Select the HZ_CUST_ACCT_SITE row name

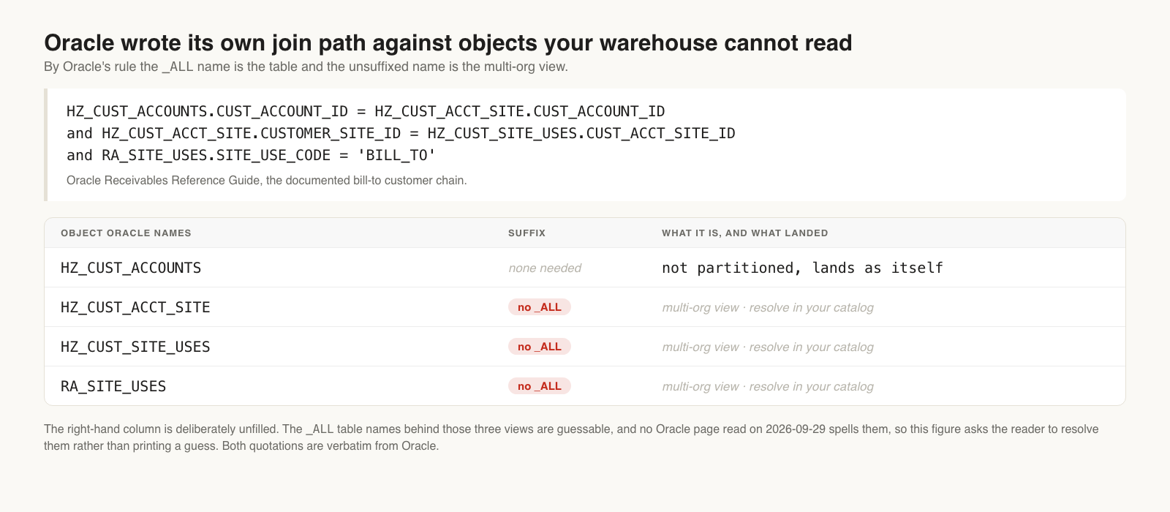click(135, 307)
